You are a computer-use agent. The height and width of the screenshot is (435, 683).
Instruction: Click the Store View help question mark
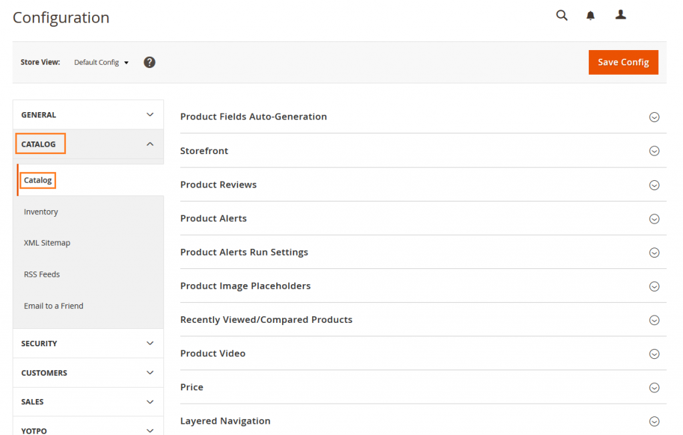coord(149,62)
